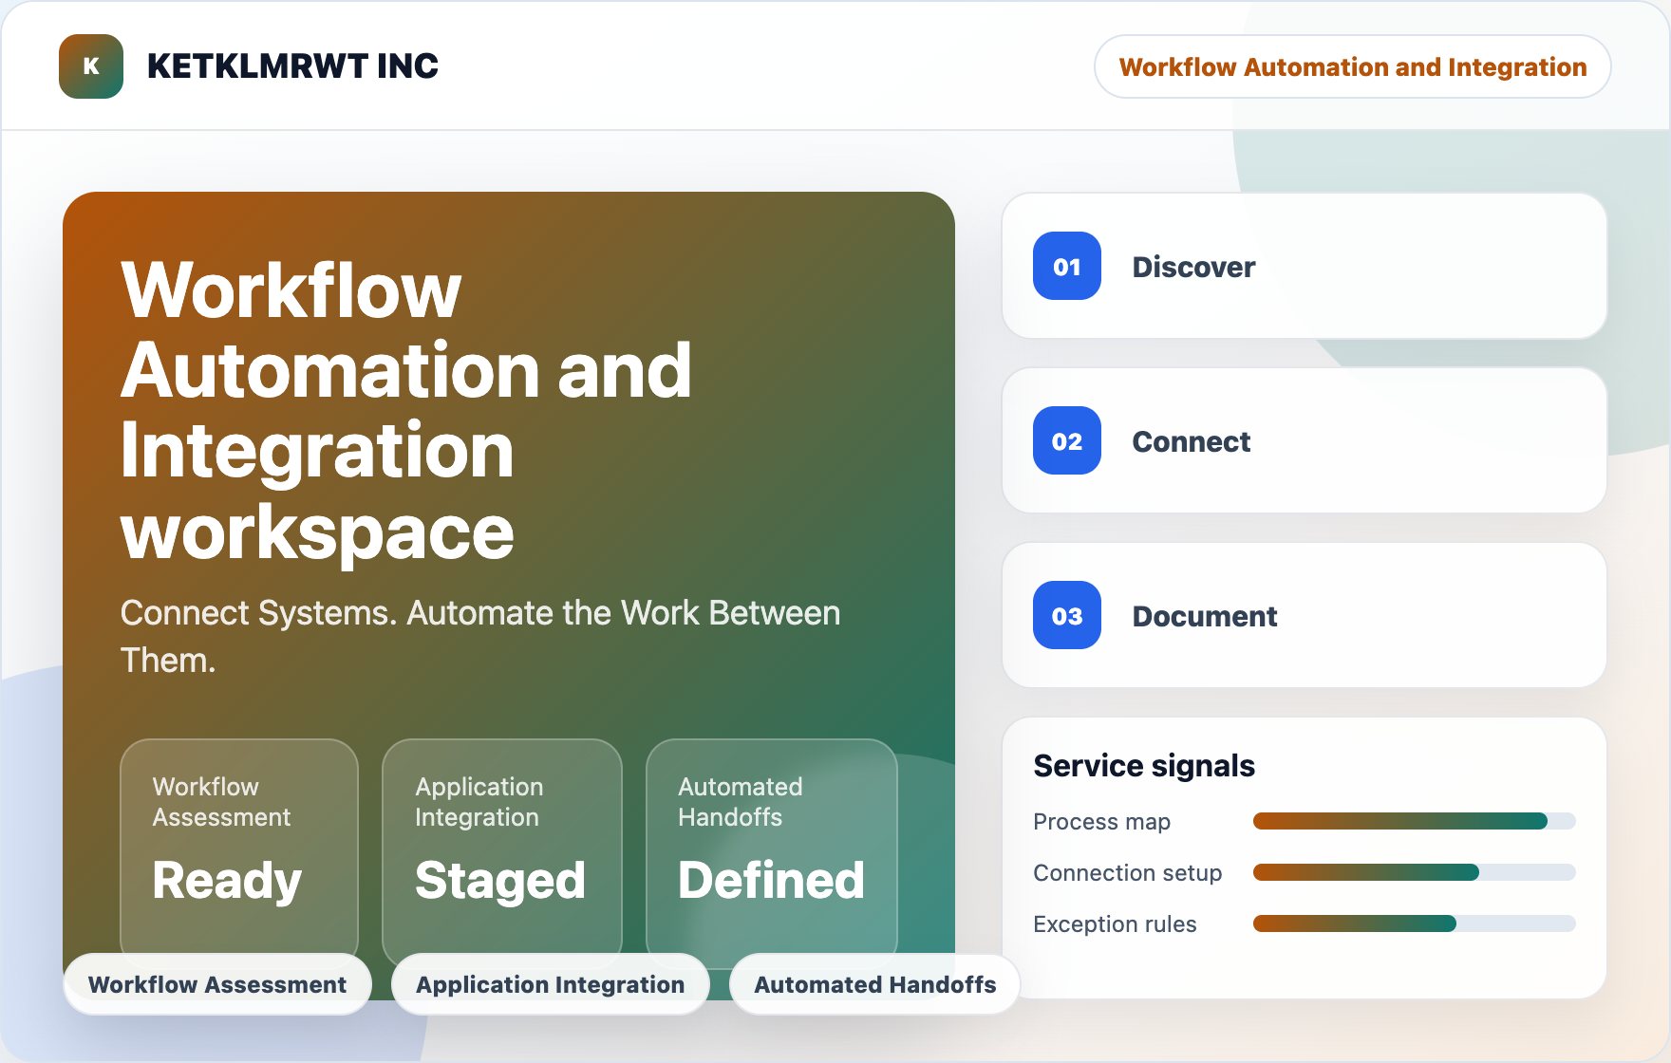Click the Exception rules progress bar

1415,923
